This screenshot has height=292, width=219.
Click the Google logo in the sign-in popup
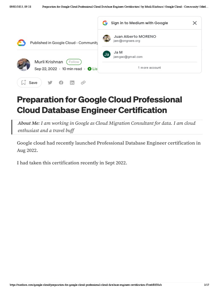[x=105, y=23]
